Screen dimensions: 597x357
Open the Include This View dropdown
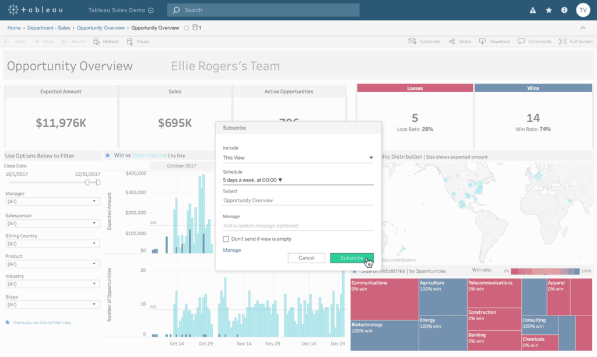(x=298, y=157)
